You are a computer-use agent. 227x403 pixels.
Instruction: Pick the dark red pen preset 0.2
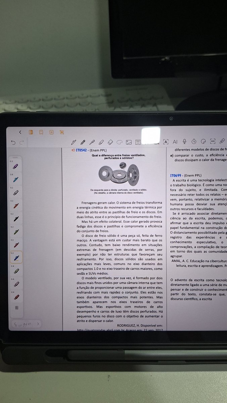coord(16,245)
